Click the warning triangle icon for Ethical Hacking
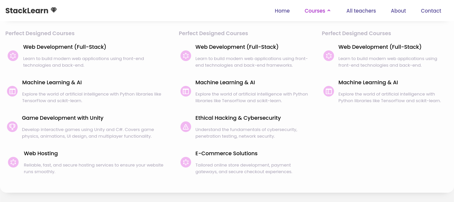This screenshot has height=202, width=454. tap(186, 126)
